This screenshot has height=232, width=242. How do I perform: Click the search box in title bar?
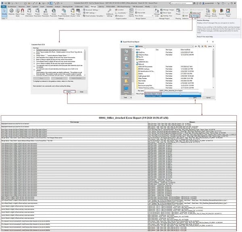[x=181, y=3]
